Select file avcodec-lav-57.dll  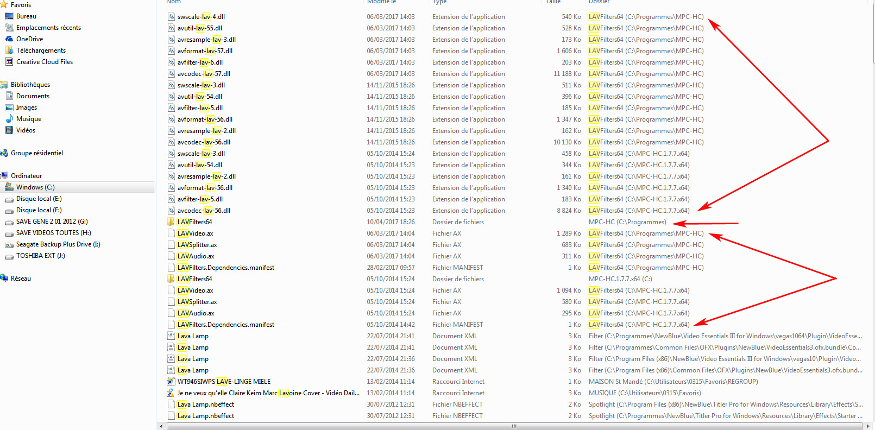(x=204, y=74)
